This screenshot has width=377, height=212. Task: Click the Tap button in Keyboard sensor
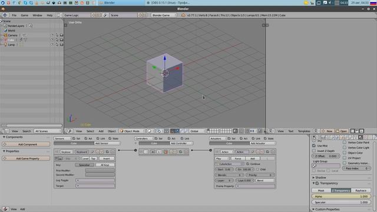(x=93, y=158)
